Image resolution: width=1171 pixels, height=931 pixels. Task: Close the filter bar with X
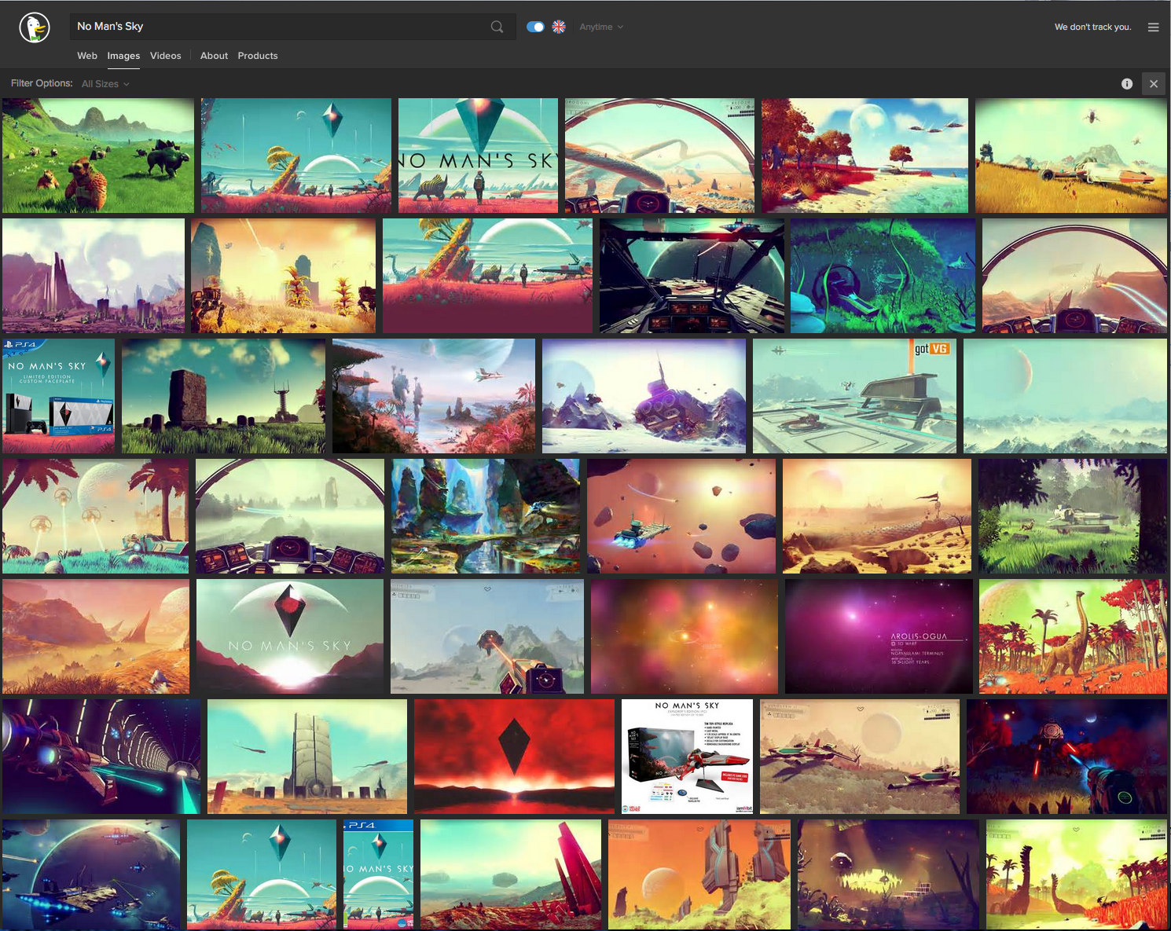click(x=1154, y=83)
